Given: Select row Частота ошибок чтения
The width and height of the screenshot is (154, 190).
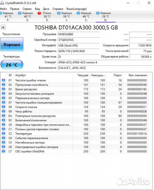Looking at the screenshot, I should click(75, 80).
